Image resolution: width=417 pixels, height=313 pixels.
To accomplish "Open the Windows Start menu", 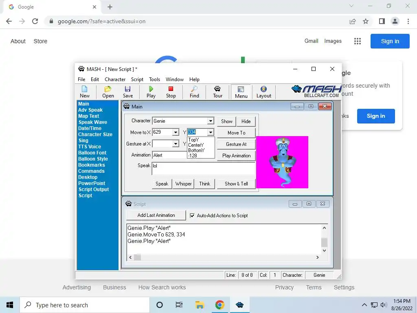I will pos(10,305).
